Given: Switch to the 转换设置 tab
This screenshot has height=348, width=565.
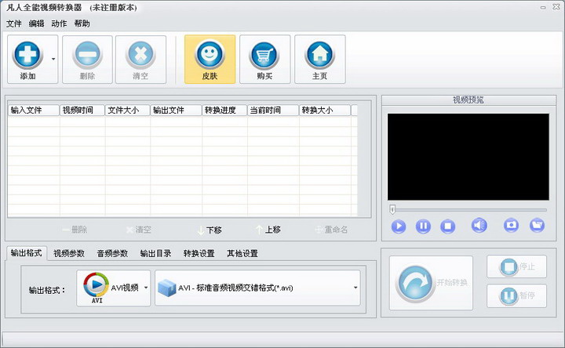Looking at the screenshot, I should click(x=199, y=253).
